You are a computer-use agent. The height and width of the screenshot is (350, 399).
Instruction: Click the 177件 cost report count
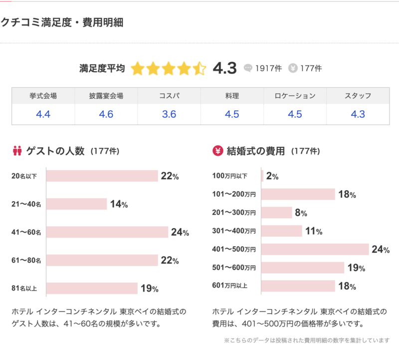pos(311,68)
